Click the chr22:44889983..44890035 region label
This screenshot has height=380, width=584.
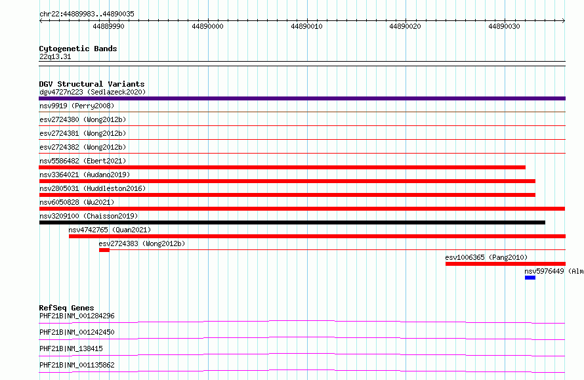coord(87,14)
